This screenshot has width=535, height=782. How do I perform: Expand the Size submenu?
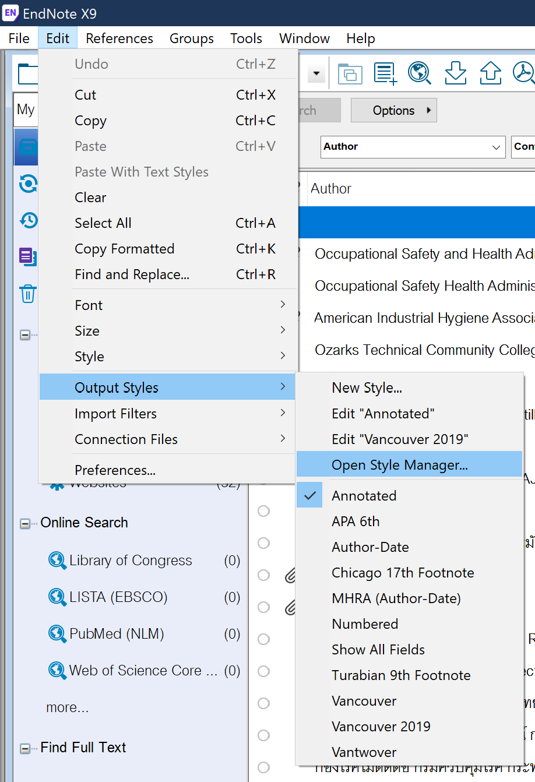(x=168, y=331)
